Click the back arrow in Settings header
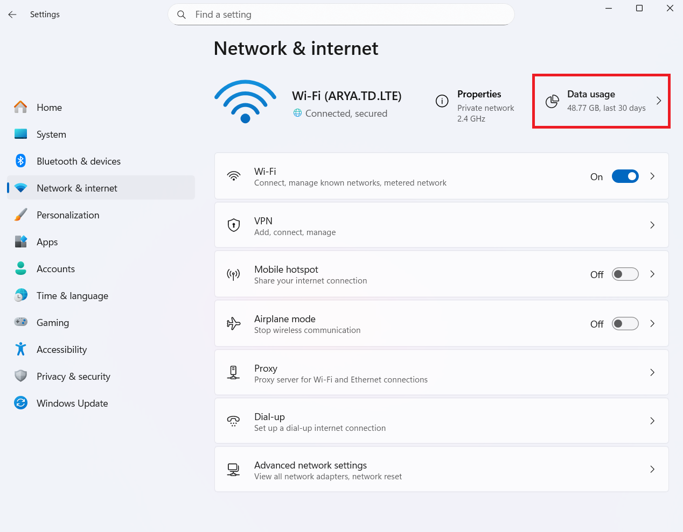 12,15
